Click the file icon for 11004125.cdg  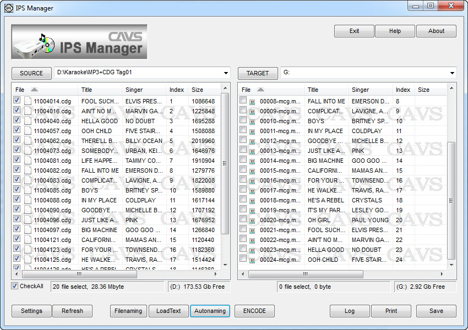click(x=28, y=260)
